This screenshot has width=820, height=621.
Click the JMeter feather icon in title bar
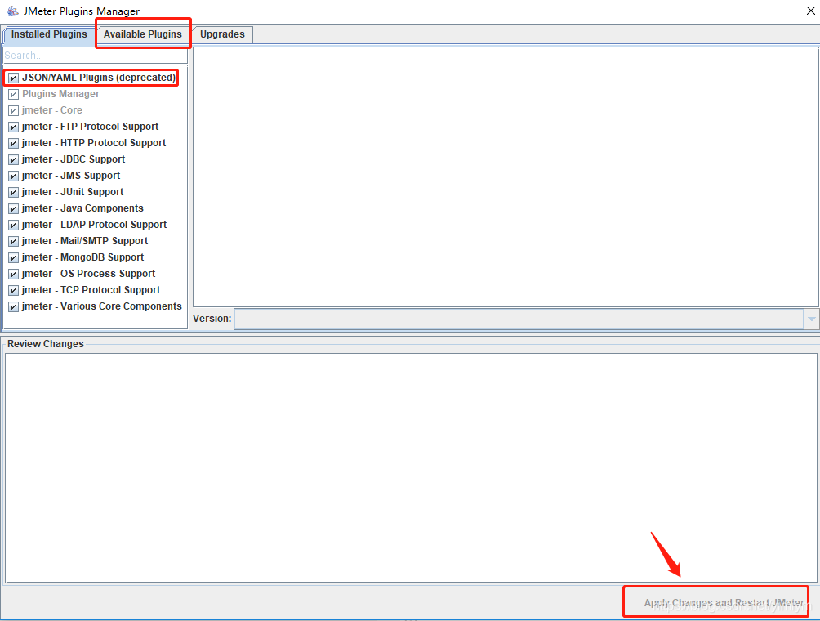[x=12, y=10]
